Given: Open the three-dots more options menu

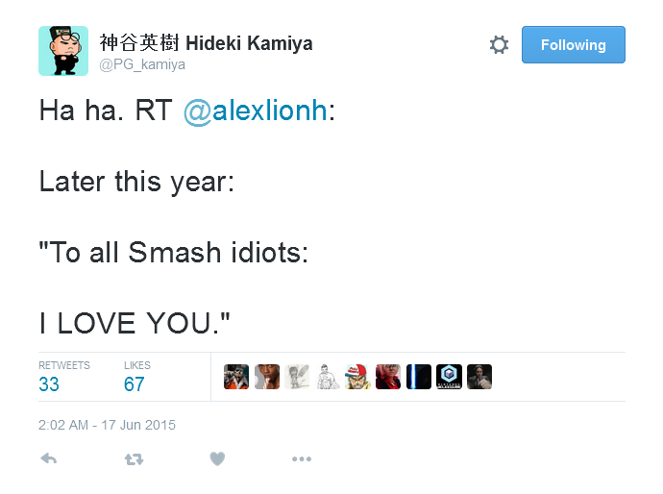Looking at the screenshot, I should (302, 459).
